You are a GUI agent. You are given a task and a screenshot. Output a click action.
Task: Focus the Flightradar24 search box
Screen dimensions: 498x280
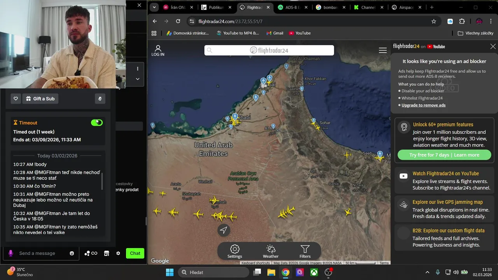(269, 50)
